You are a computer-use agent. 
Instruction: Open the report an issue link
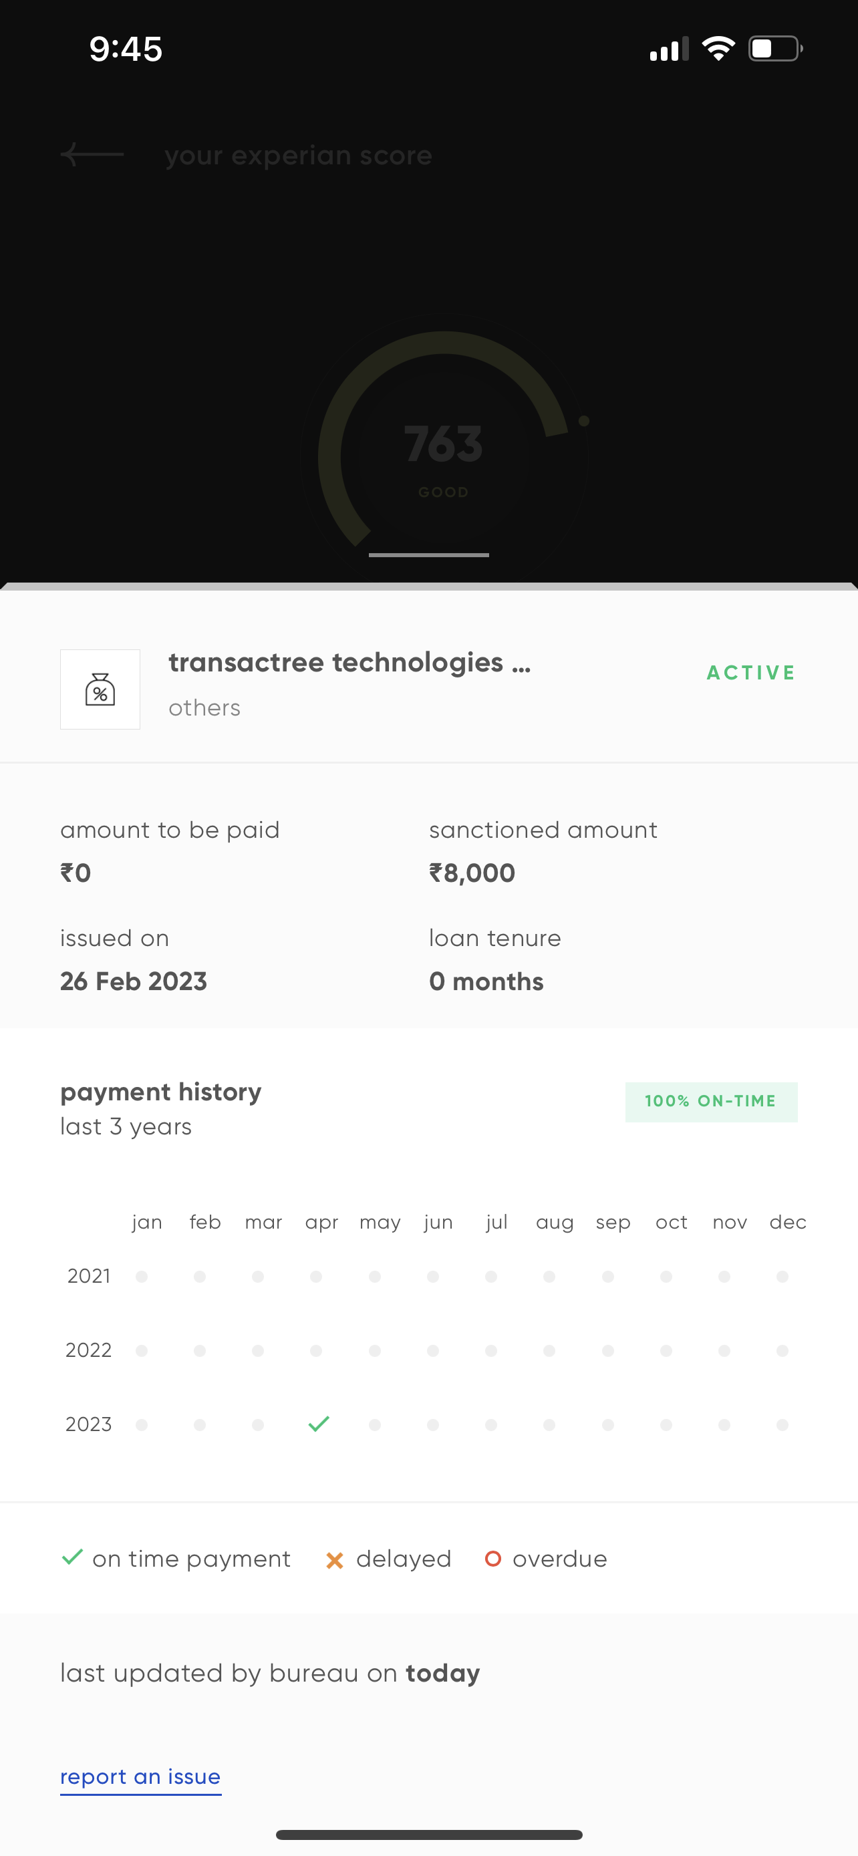(x=140, y=1776)
